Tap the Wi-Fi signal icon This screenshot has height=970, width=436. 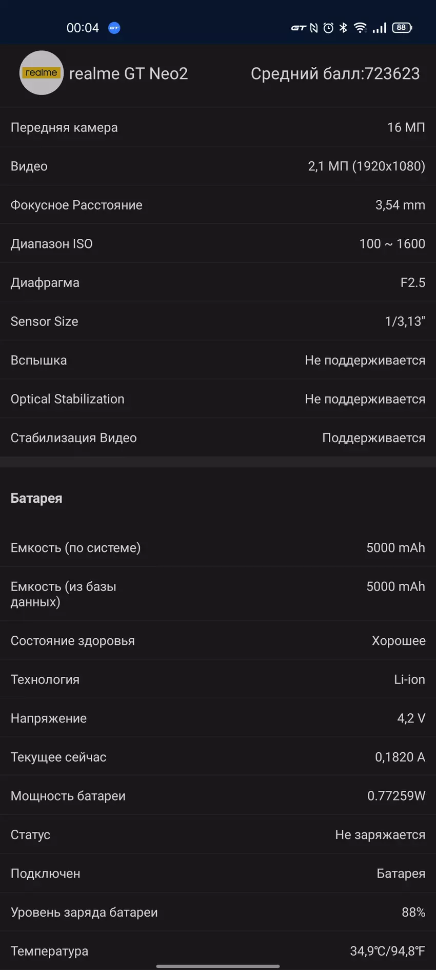[x=360, y=28]
